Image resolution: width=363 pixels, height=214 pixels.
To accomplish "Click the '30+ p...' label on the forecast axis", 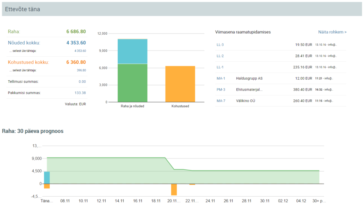I will click(x=319, y=201).
